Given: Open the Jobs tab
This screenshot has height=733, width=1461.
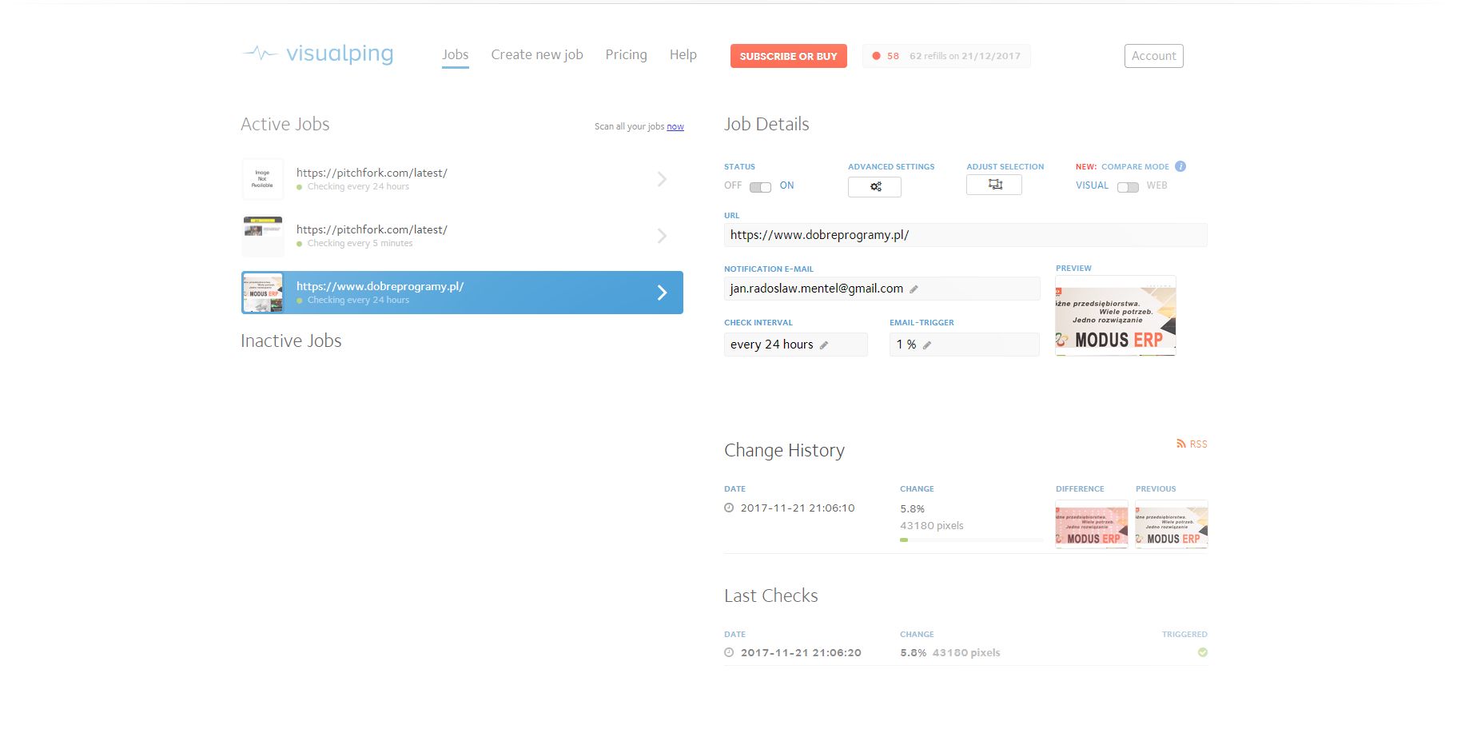Looking at the screenshot, I should (456, 54).
